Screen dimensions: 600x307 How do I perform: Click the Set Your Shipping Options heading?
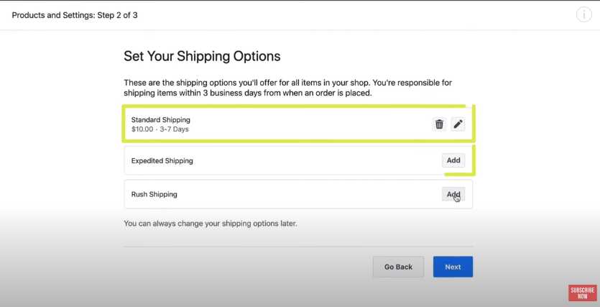[x=202, y=56]
